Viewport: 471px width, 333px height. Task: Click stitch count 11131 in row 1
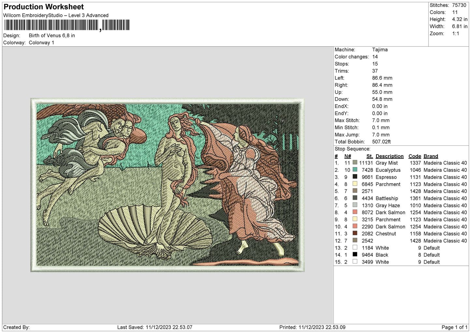pos(366,163)
